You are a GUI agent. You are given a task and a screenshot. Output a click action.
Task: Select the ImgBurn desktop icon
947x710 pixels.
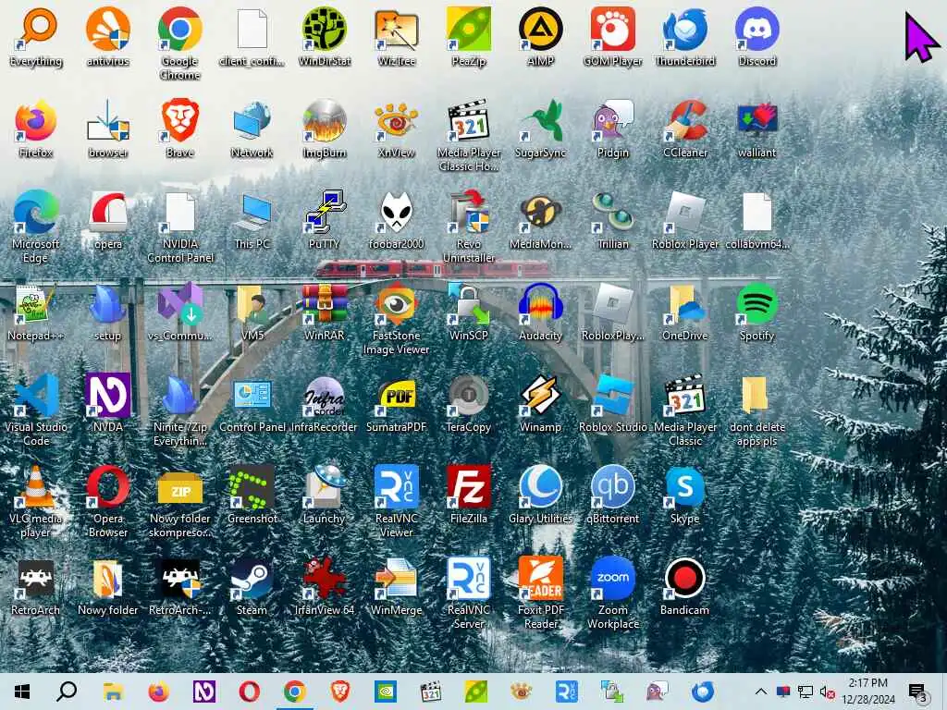click(x=325, y=129)
